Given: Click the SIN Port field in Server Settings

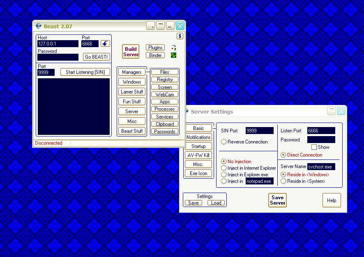Looking at the screenshot, I should pos(260,131).
